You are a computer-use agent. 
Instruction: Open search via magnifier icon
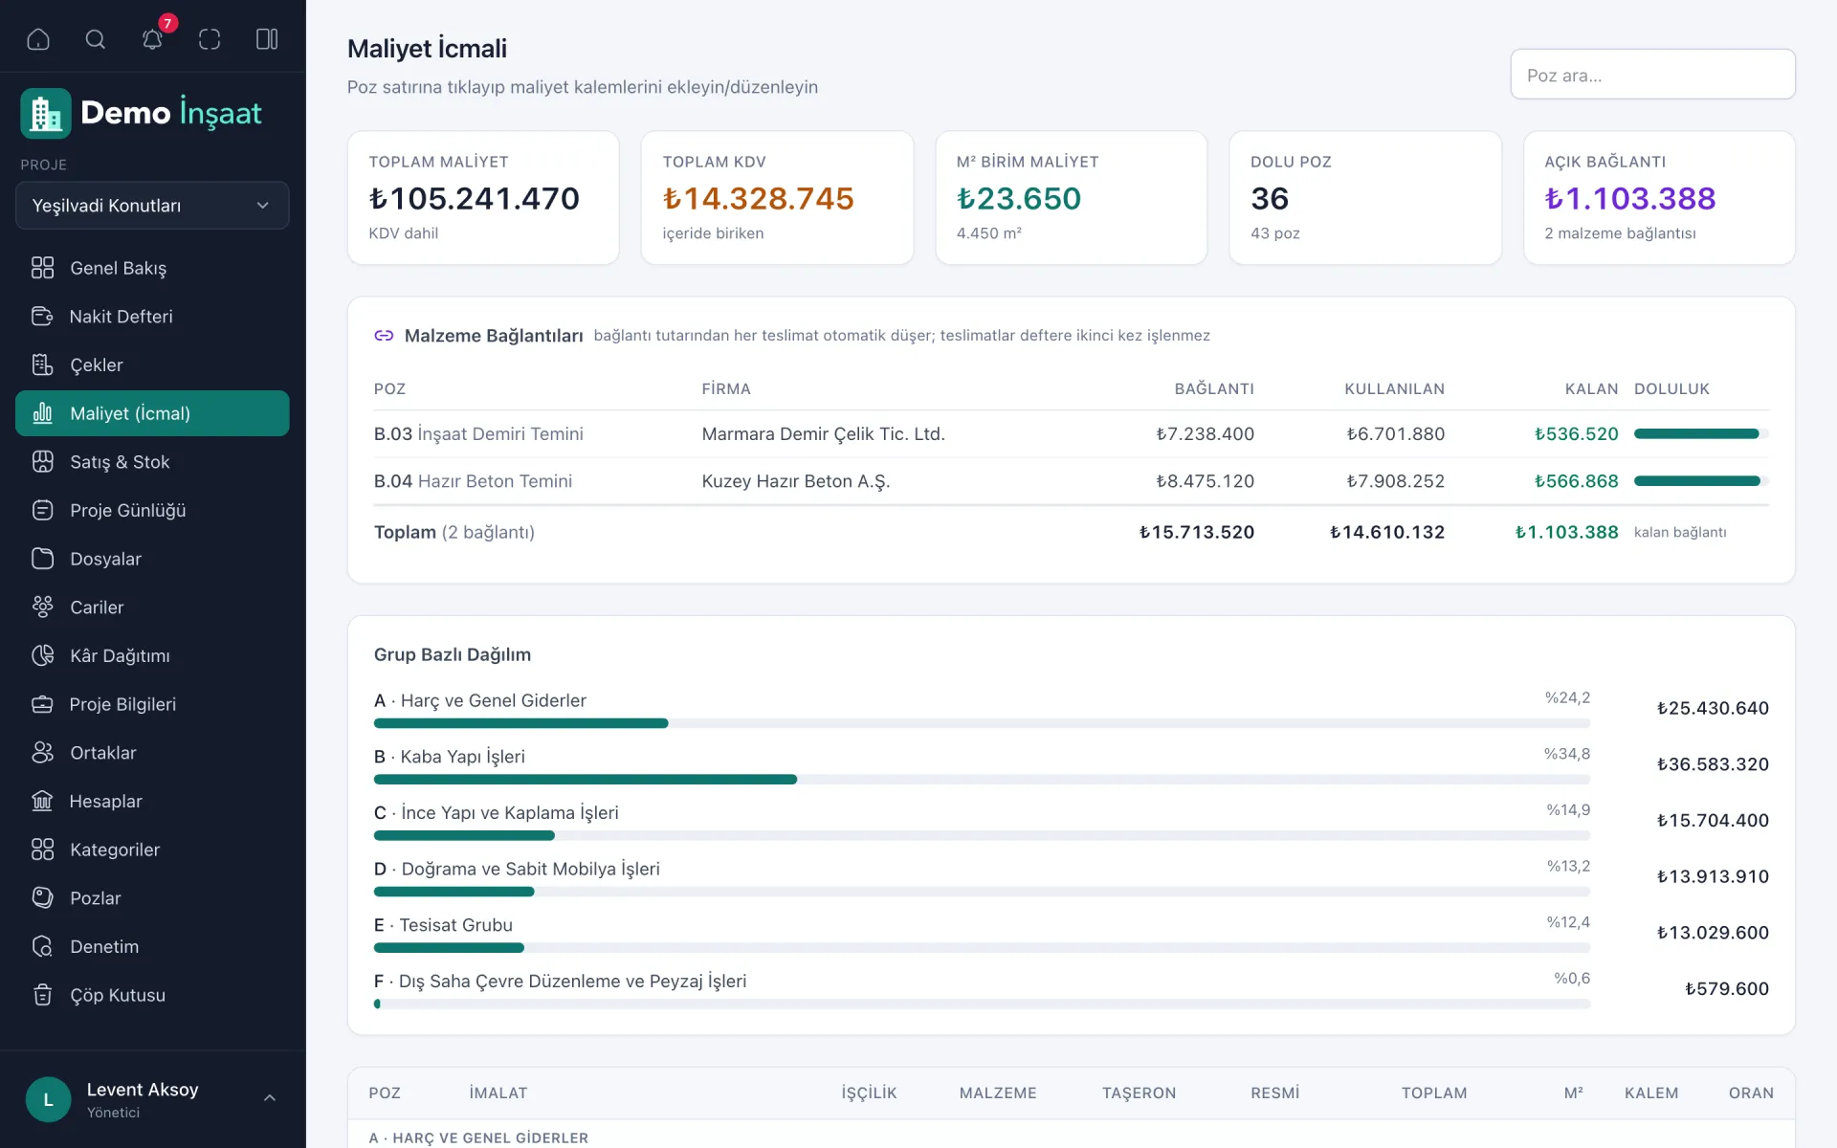(x=95, y=39)
